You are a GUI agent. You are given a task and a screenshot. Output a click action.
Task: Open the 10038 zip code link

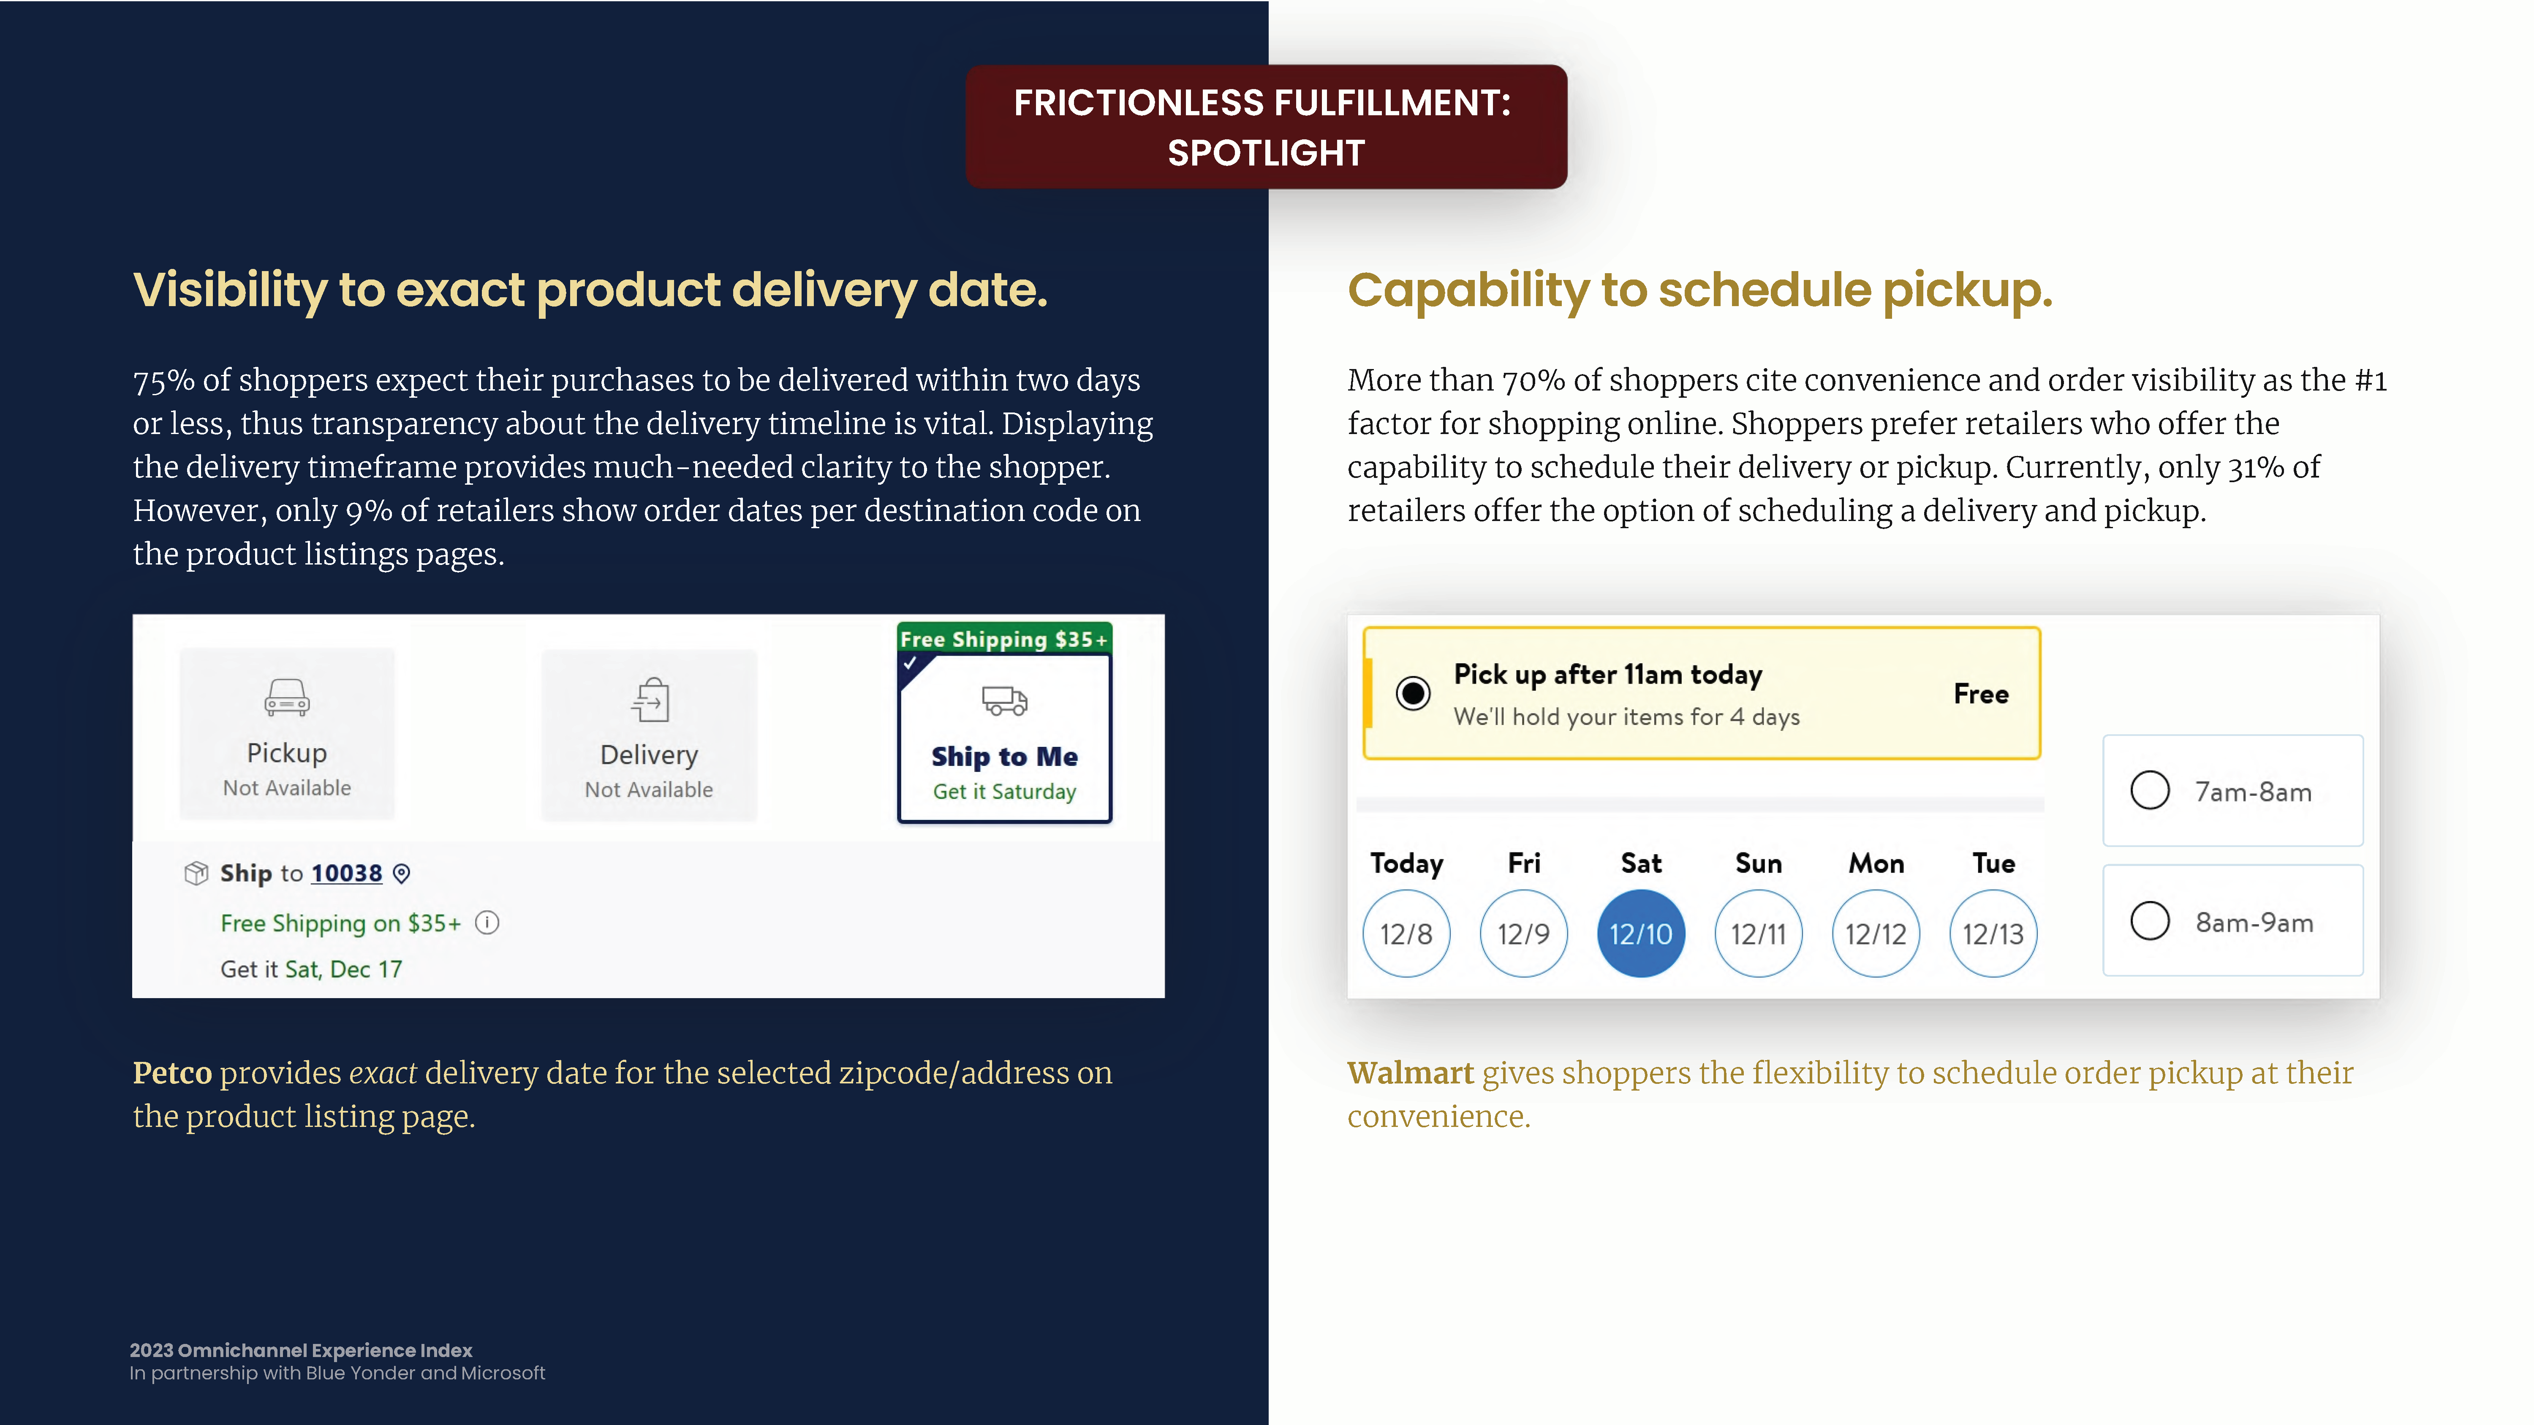(x=346, y=873)
